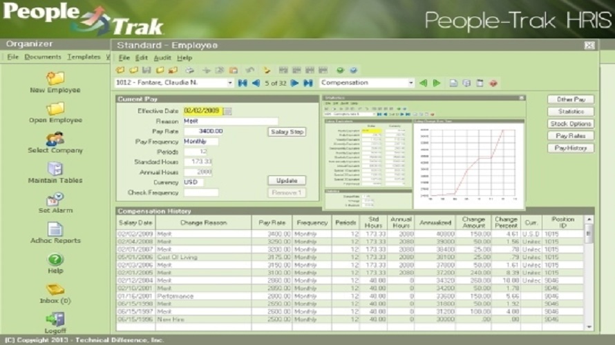Click the blue globe icon in toolbar
Image resolution: width=615 pixels, height=345 pixels.
tap(353, 70)
